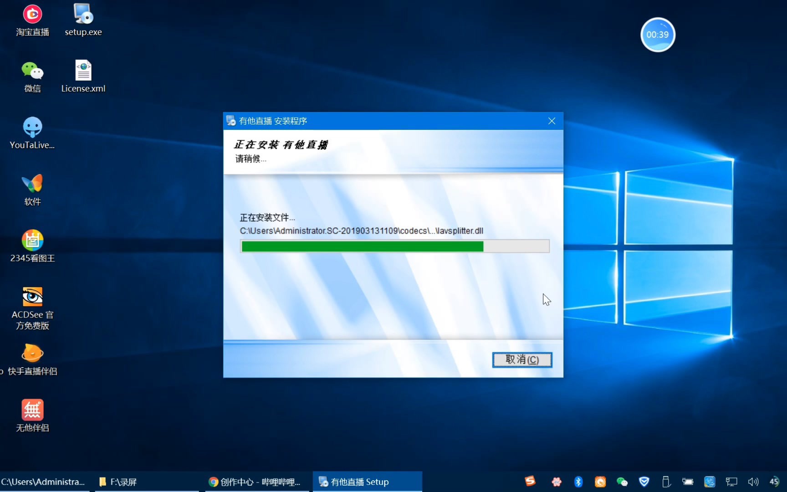The height and width of the screenshot is (492, 787).
Task: Click the Sogou input method tray icon
Action: coord(530,482)
